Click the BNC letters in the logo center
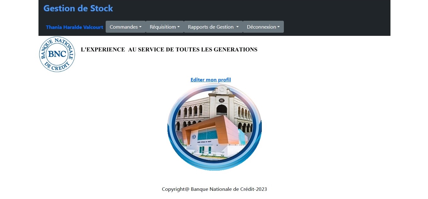Screen dimensions: 428x199 pos(57,54)
